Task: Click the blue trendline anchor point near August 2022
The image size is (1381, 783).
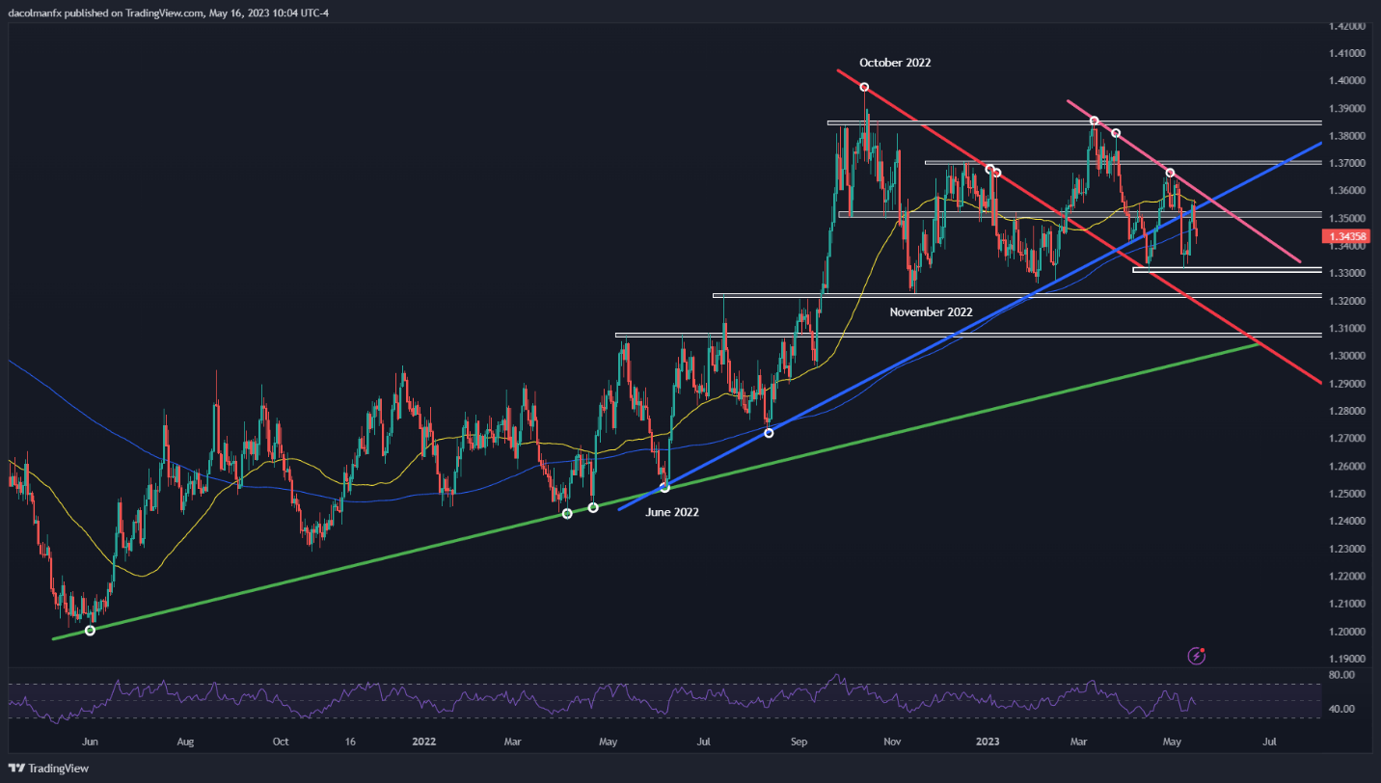Action: (x=769, y=433)
